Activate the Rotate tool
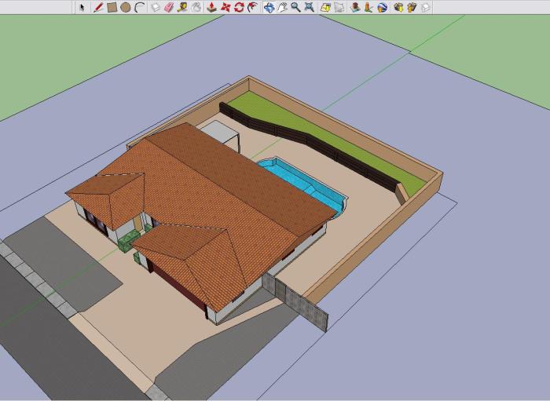The height and width of the screenshot is (401, 550). [238, 7]
